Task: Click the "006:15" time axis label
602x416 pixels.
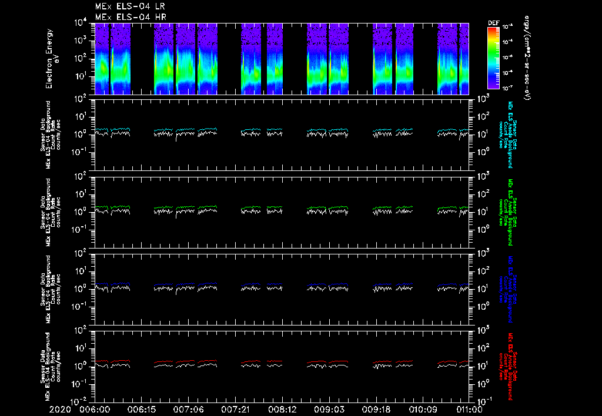Action: point(142,410)
